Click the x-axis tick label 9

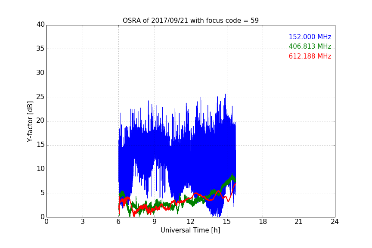coord(155,222)
